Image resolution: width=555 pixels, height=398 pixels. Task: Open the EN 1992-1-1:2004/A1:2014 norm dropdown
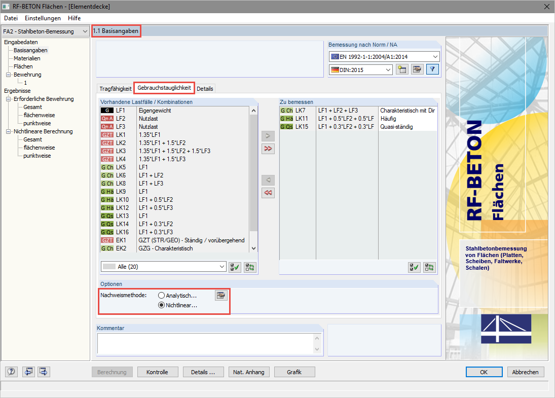click(x=384, y=57)
